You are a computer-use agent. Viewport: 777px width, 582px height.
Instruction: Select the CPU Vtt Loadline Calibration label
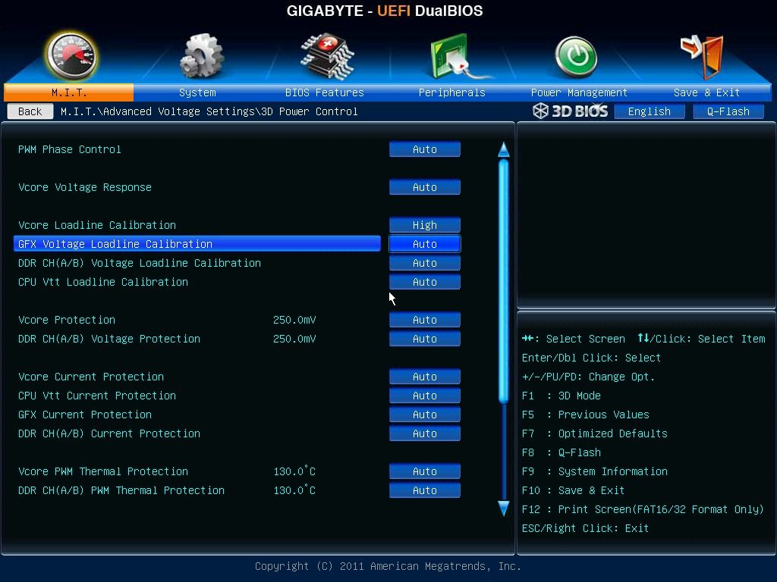(103, 282)
